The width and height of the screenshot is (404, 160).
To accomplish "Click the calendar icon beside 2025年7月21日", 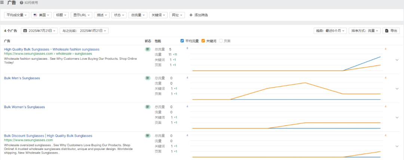I will point(25,31).
